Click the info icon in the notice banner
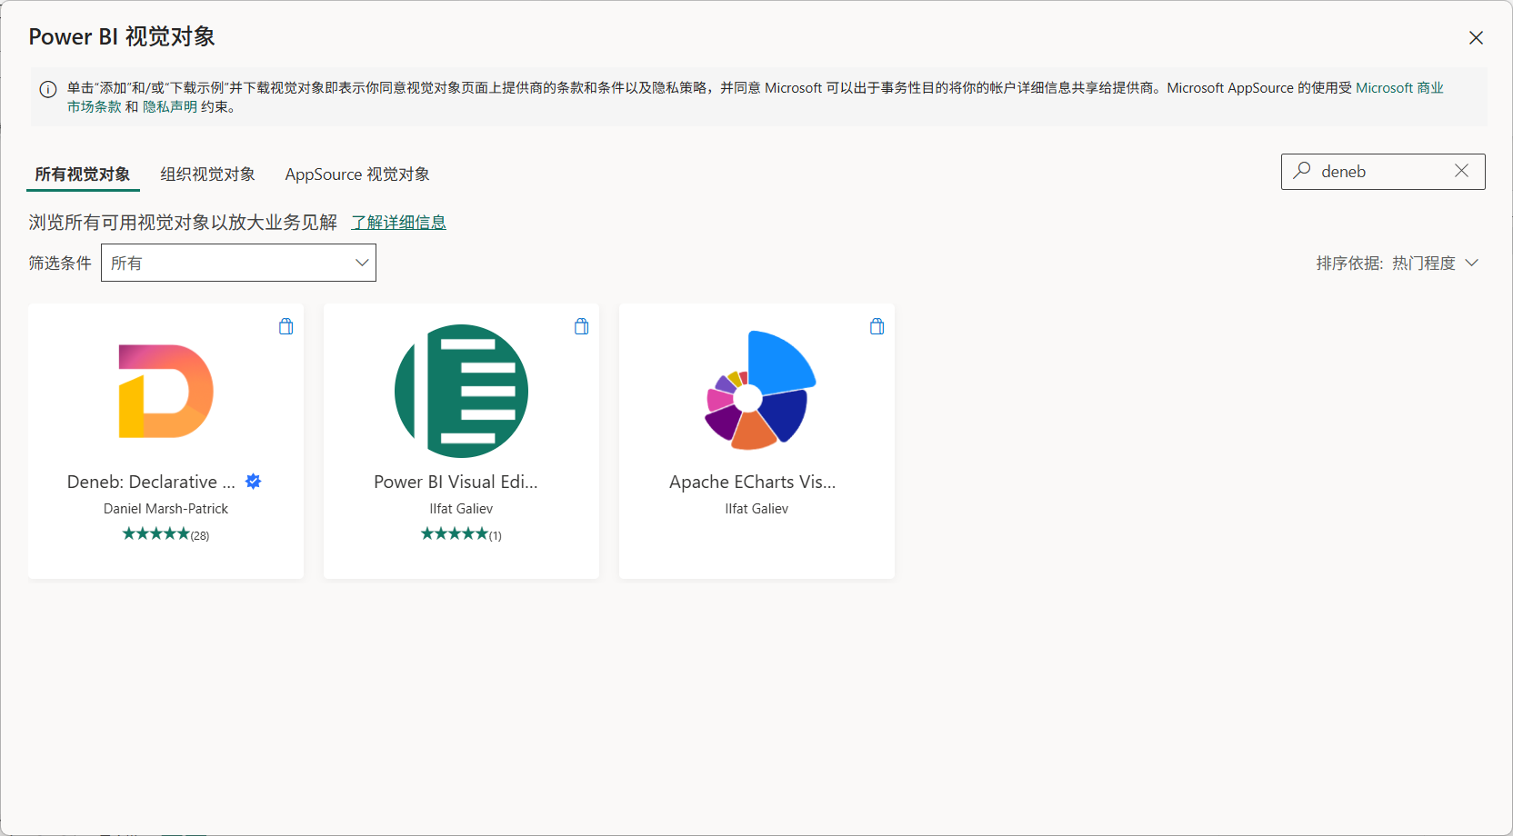 [x=48, y=89]
